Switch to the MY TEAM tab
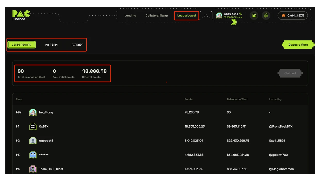321x181 pixels. (52, 45)
